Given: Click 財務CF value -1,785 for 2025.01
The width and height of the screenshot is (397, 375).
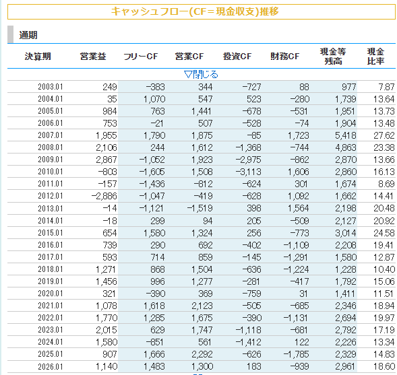Looking at the screenshot, I should [x=296, y=355].
